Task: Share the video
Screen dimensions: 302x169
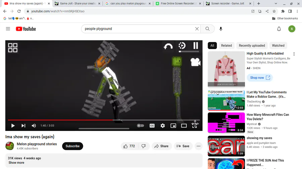Action: pos(161,146)
